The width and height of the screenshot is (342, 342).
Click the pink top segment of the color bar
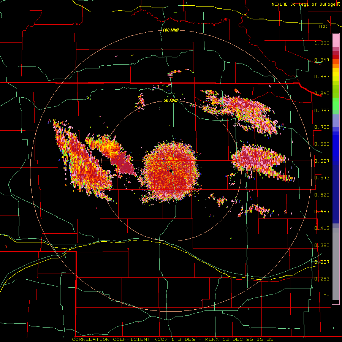coord(336,41)
